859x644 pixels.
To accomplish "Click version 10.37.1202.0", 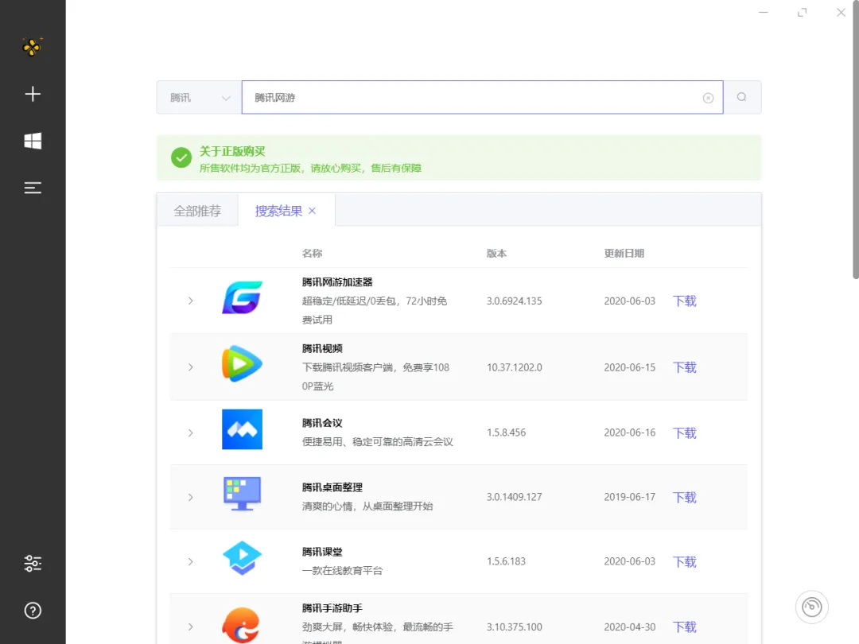I will [515, 367].
